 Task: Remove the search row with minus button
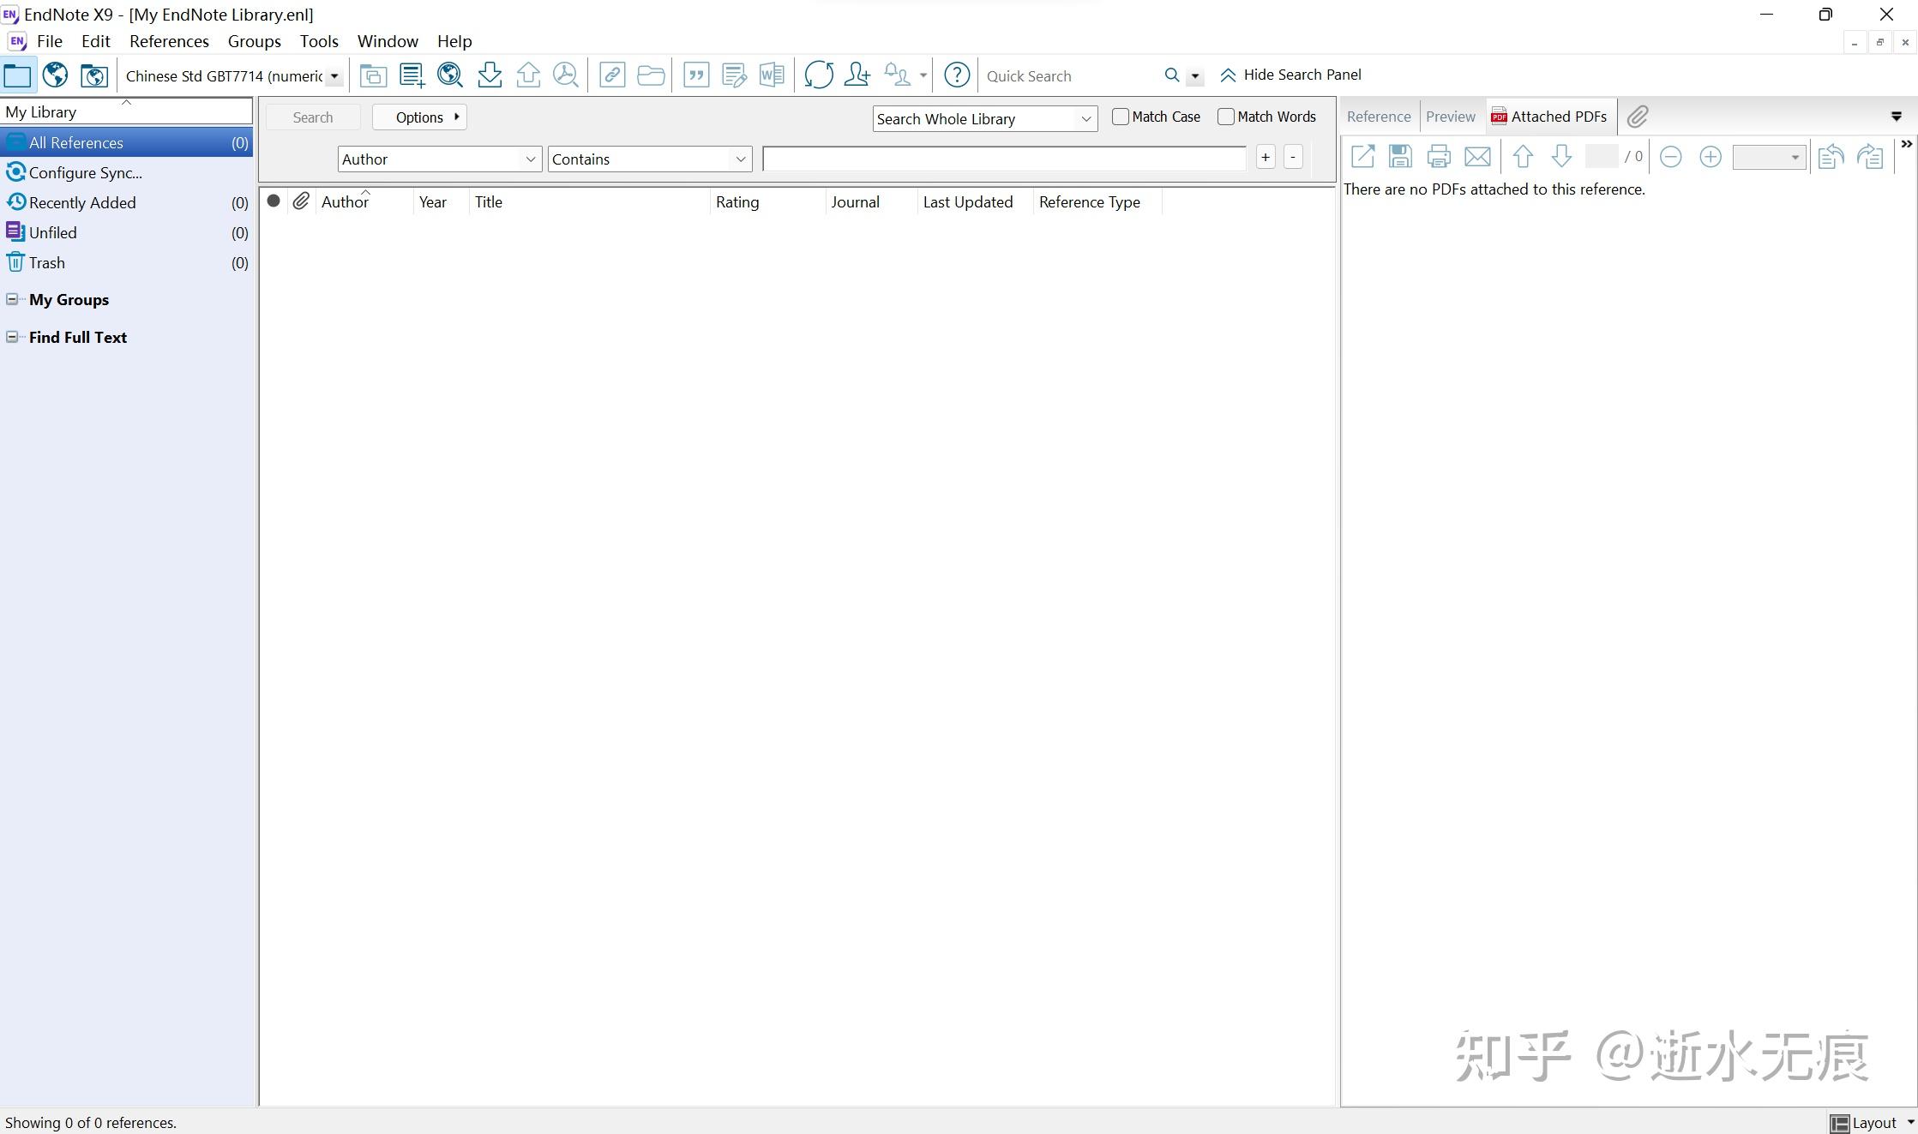(1293, 157)
